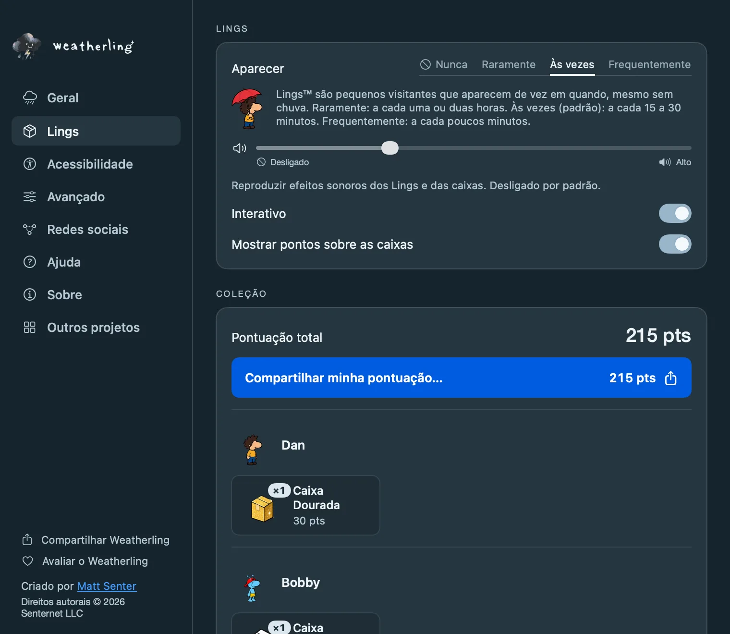Click the prohibited icon beside Desligado
730x634 pixels.
[261, 162]
